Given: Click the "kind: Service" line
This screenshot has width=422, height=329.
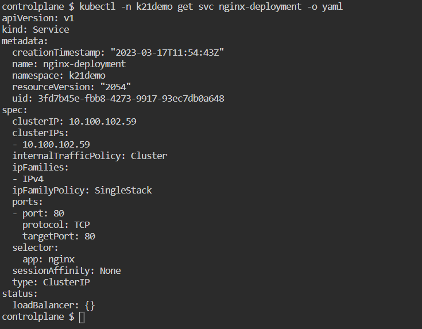Looking at the screenshot, I should 35,29.
